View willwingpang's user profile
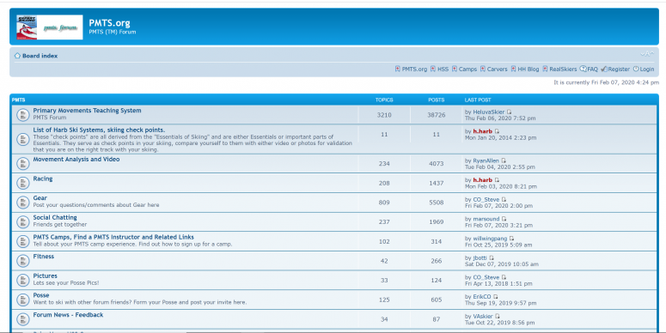 point(490,239)
